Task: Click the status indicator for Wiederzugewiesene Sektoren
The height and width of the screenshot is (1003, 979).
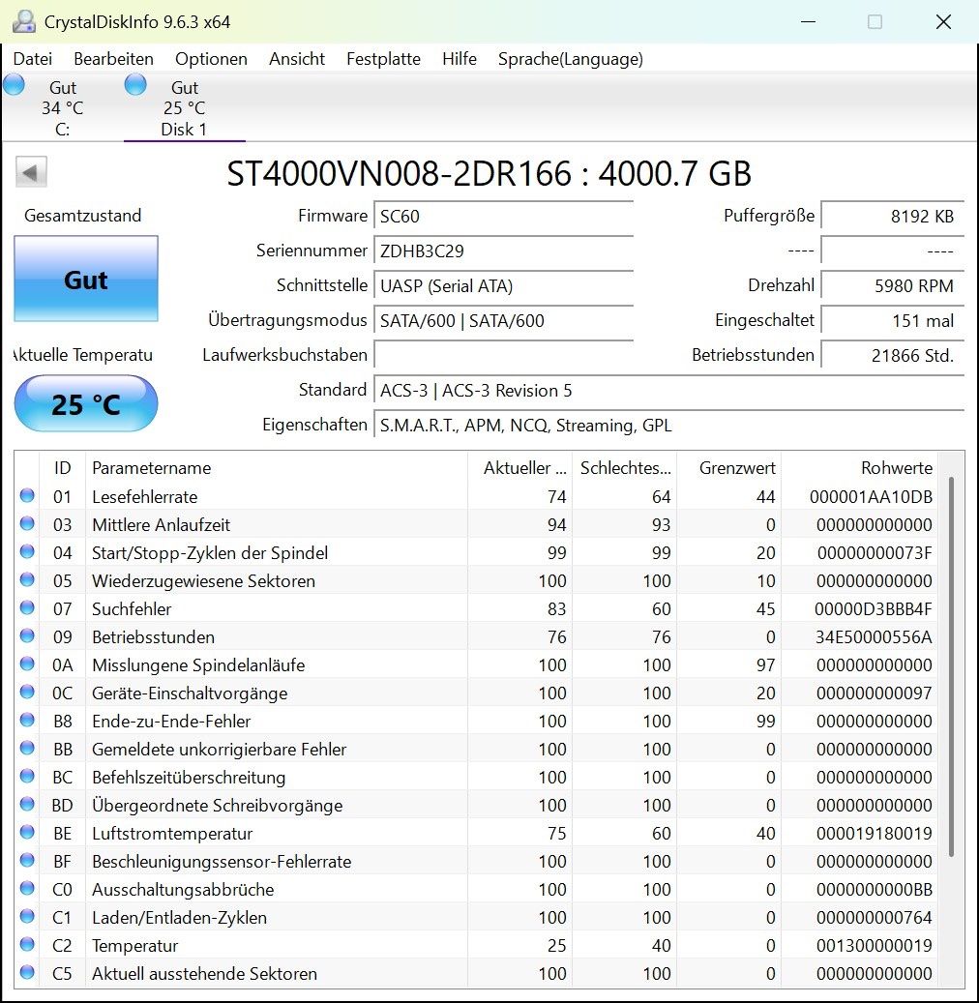Action: (27, 580)
